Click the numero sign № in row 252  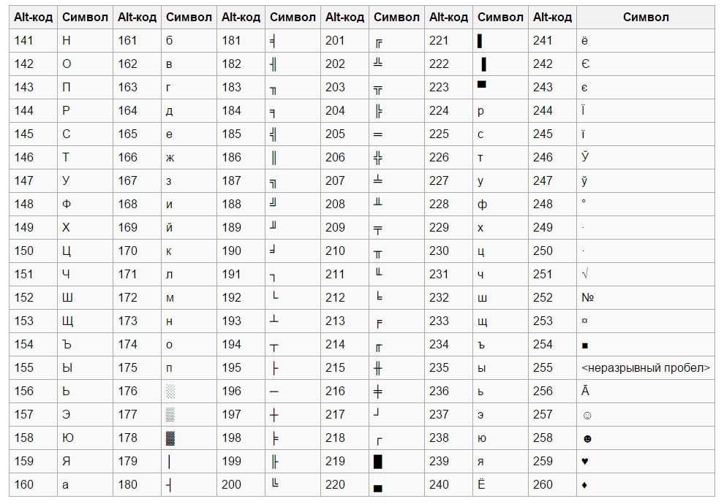click(587, 297)
